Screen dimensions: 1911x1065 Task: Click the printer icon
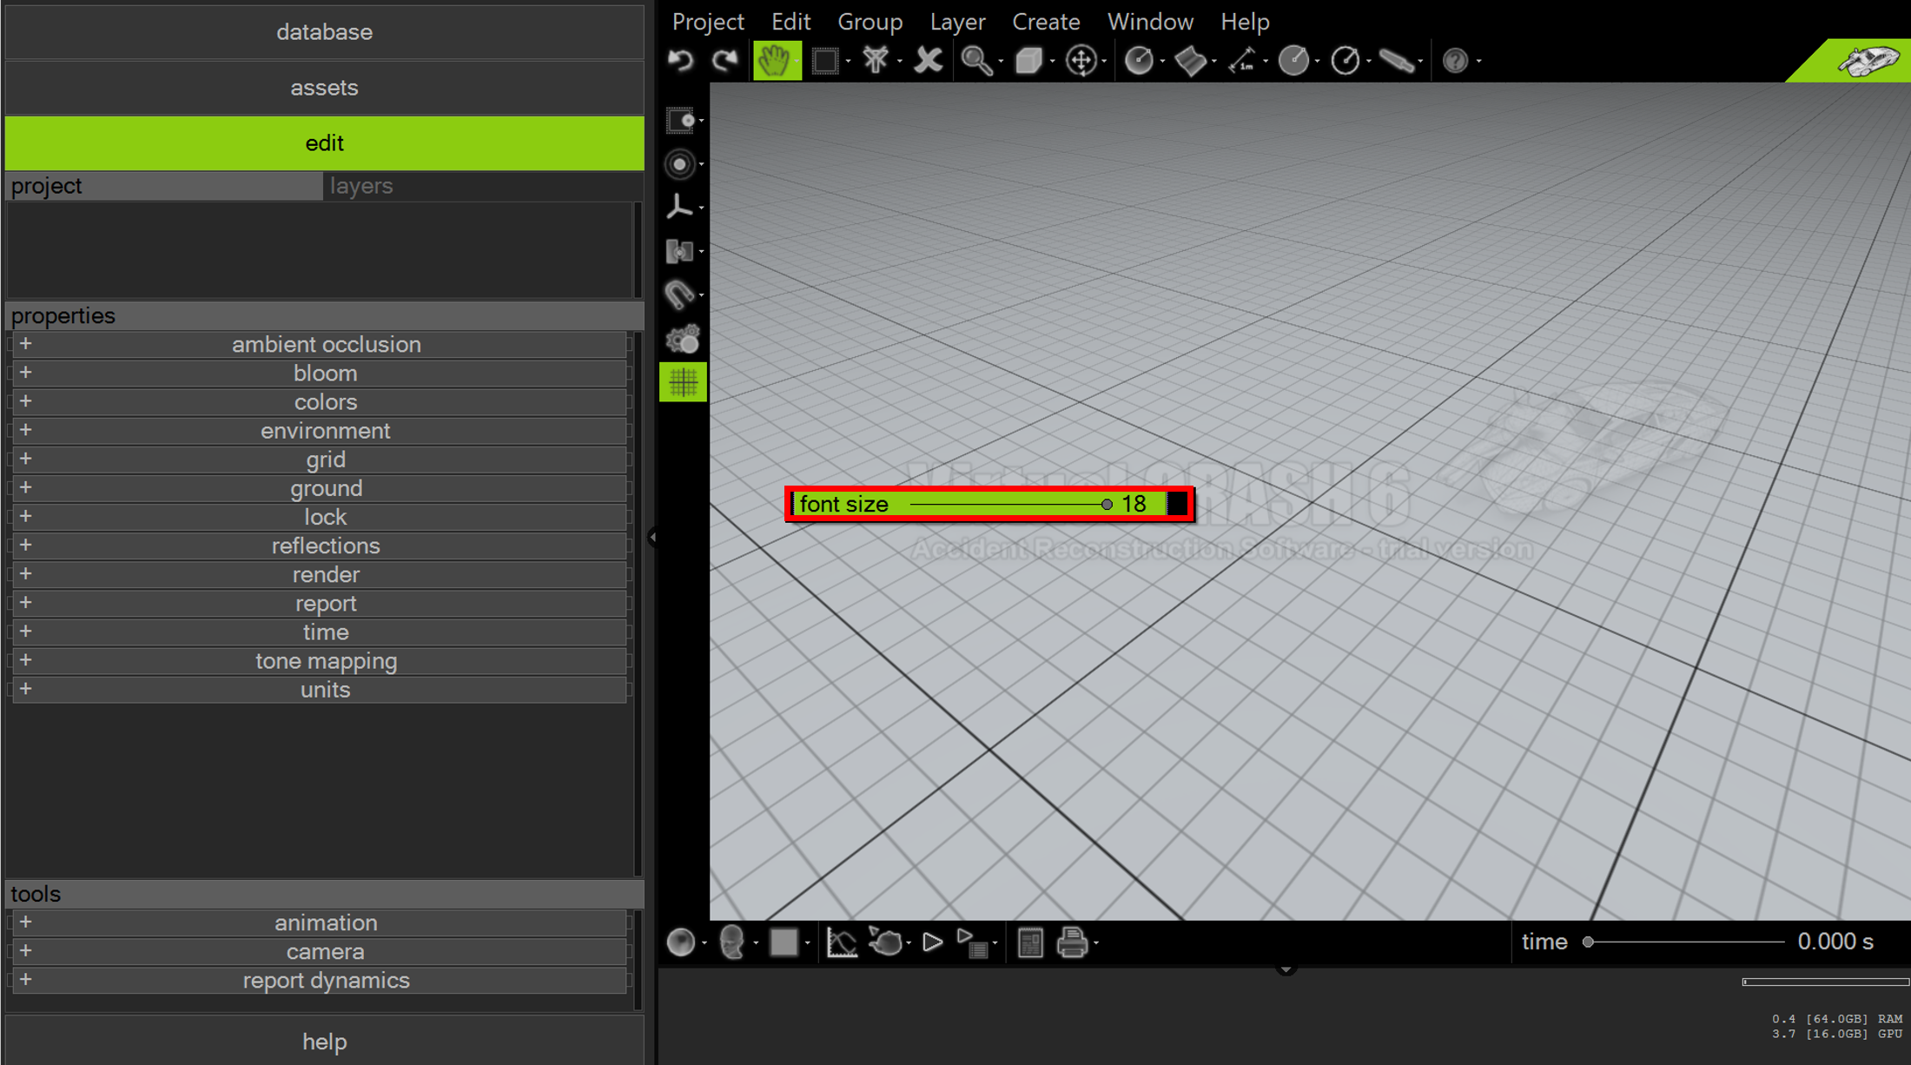tap(1072, 943)
